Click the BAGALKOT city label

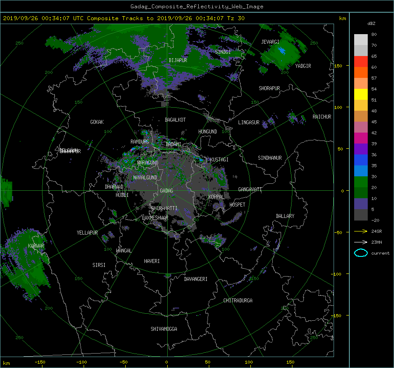point(175,120)
